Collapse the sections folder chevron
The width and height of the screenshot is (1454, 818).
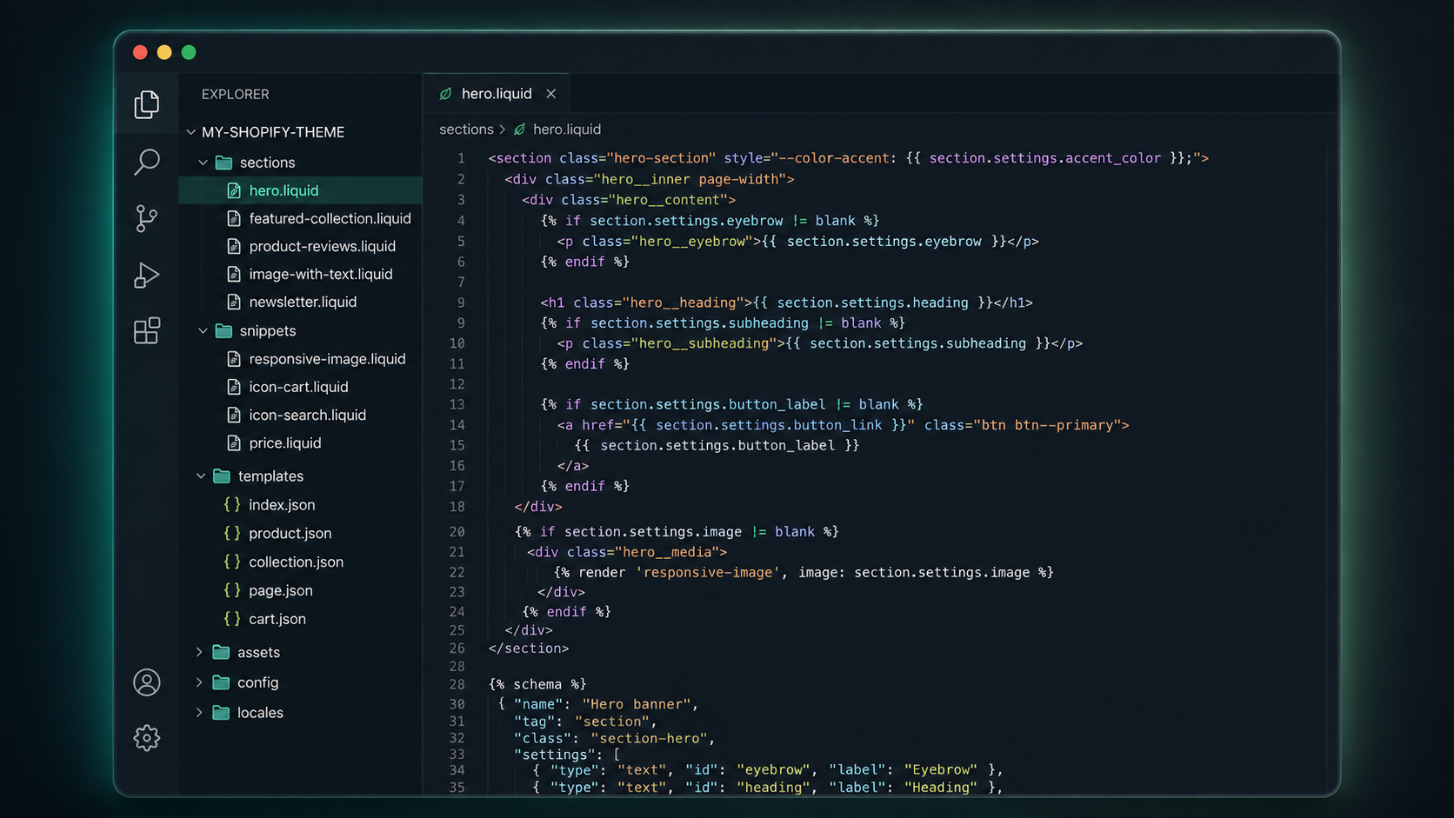(203, 163)
